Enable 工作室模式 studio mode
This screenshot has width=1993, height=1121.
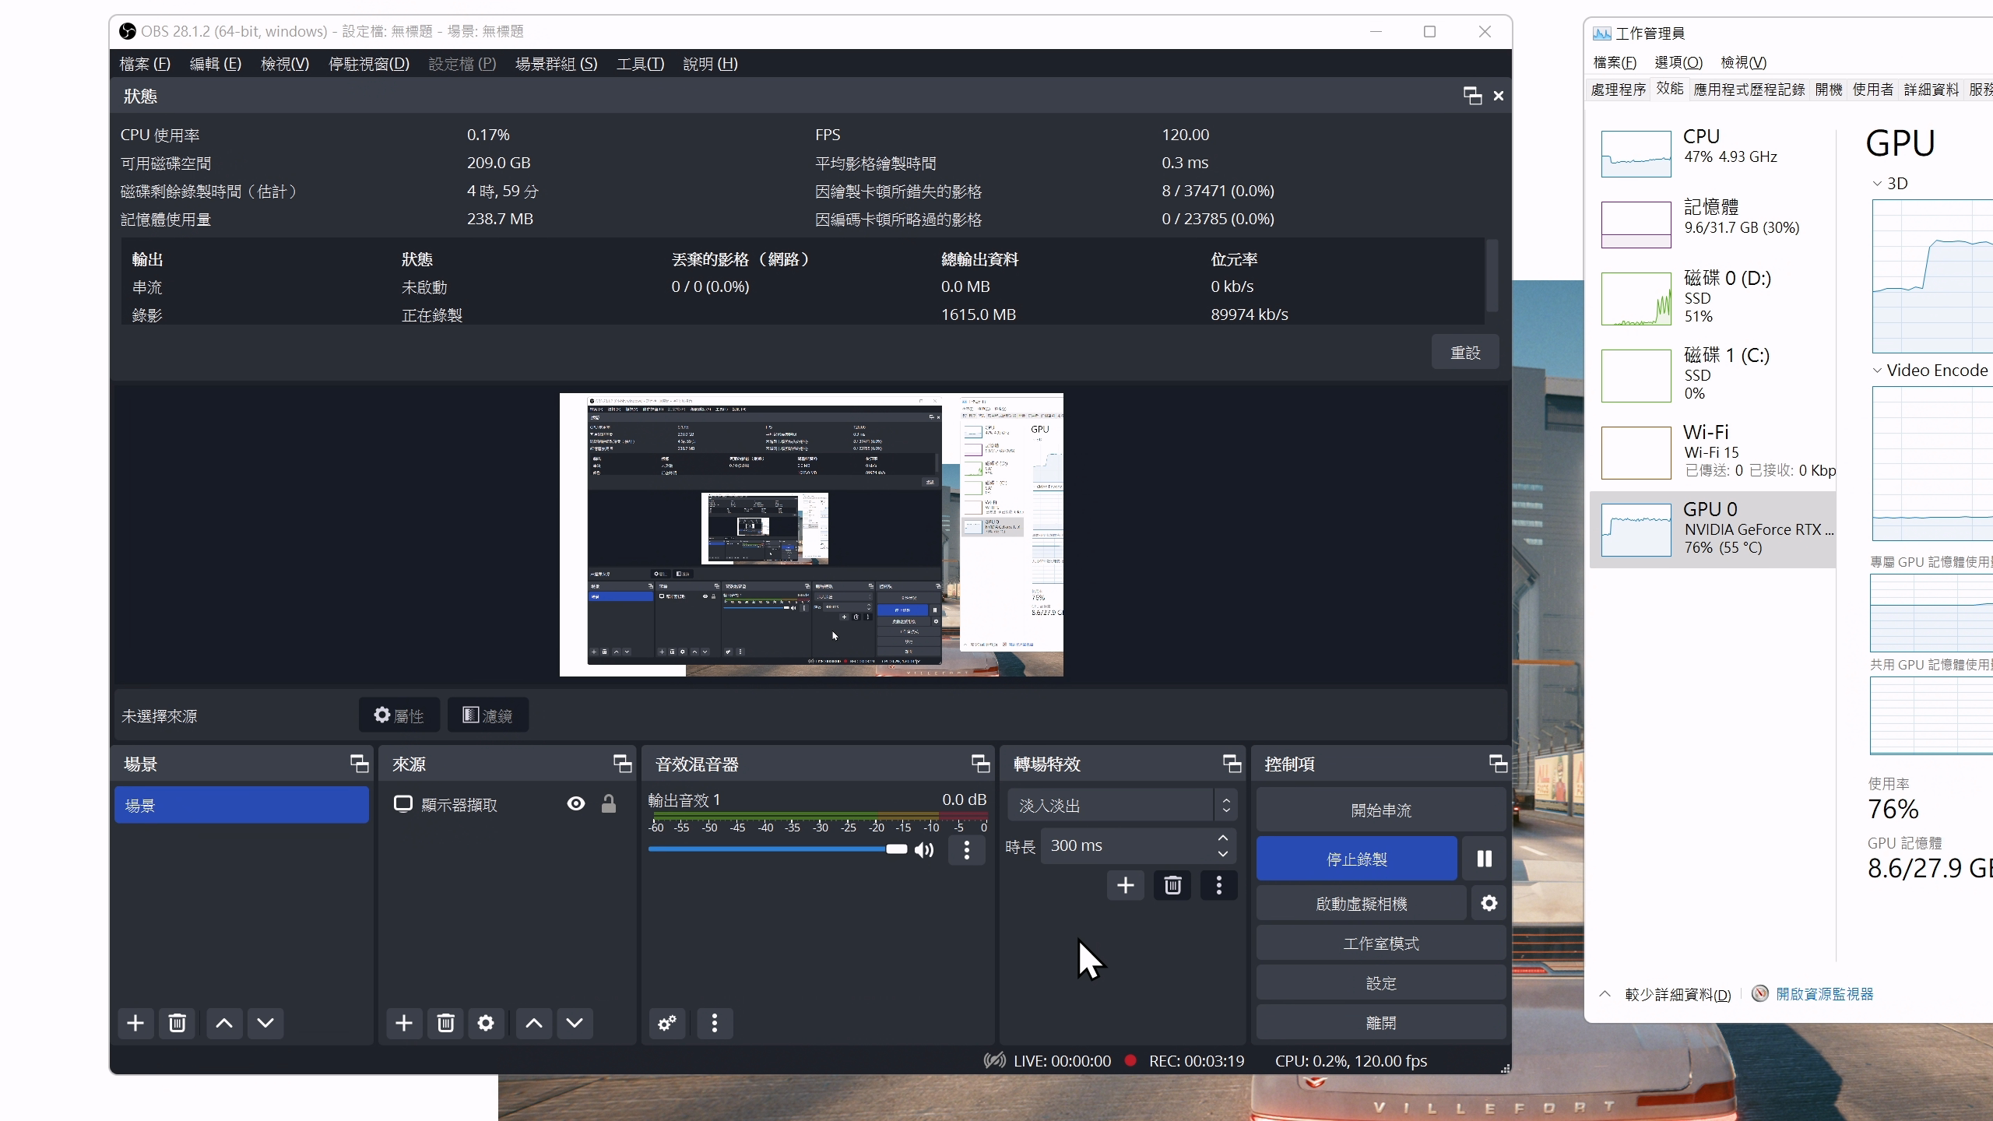1380,944
